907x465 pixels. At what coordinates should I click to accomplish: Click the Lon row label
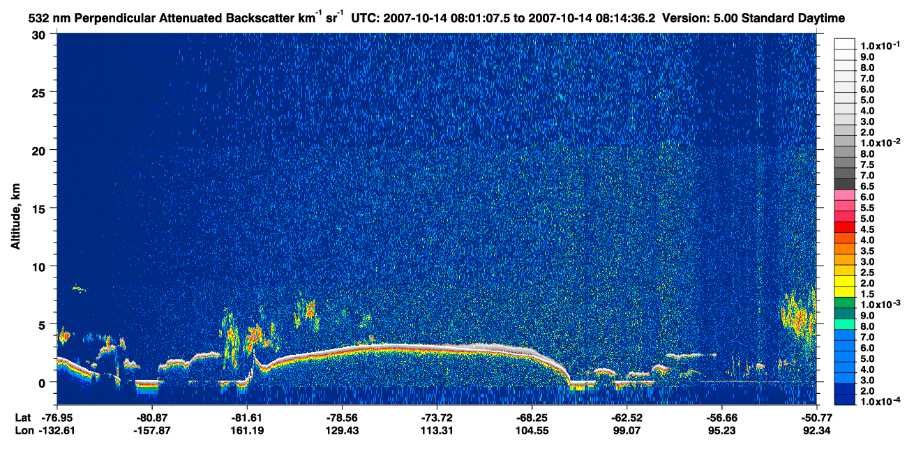click(23, 430)
